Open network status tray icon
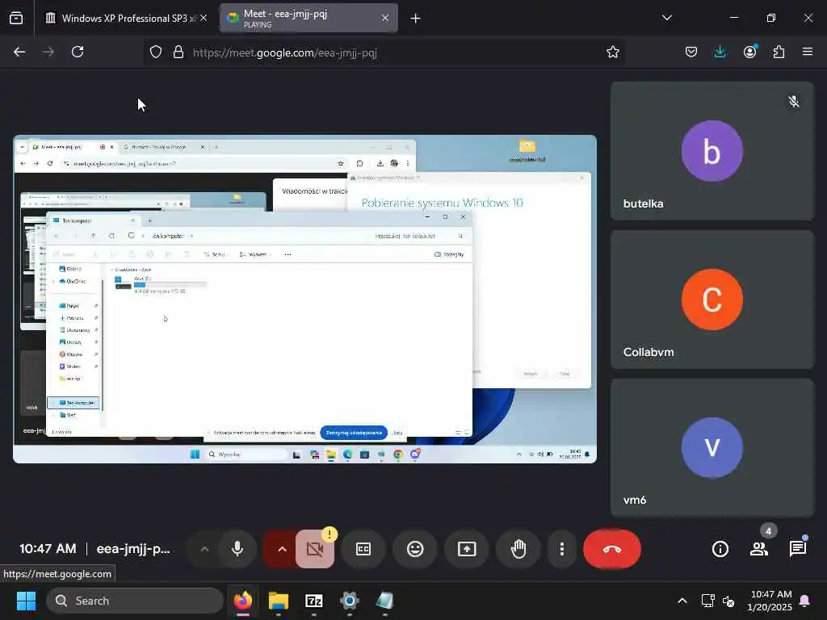Screen dimensions: 827x620 (x=707, y=601)
